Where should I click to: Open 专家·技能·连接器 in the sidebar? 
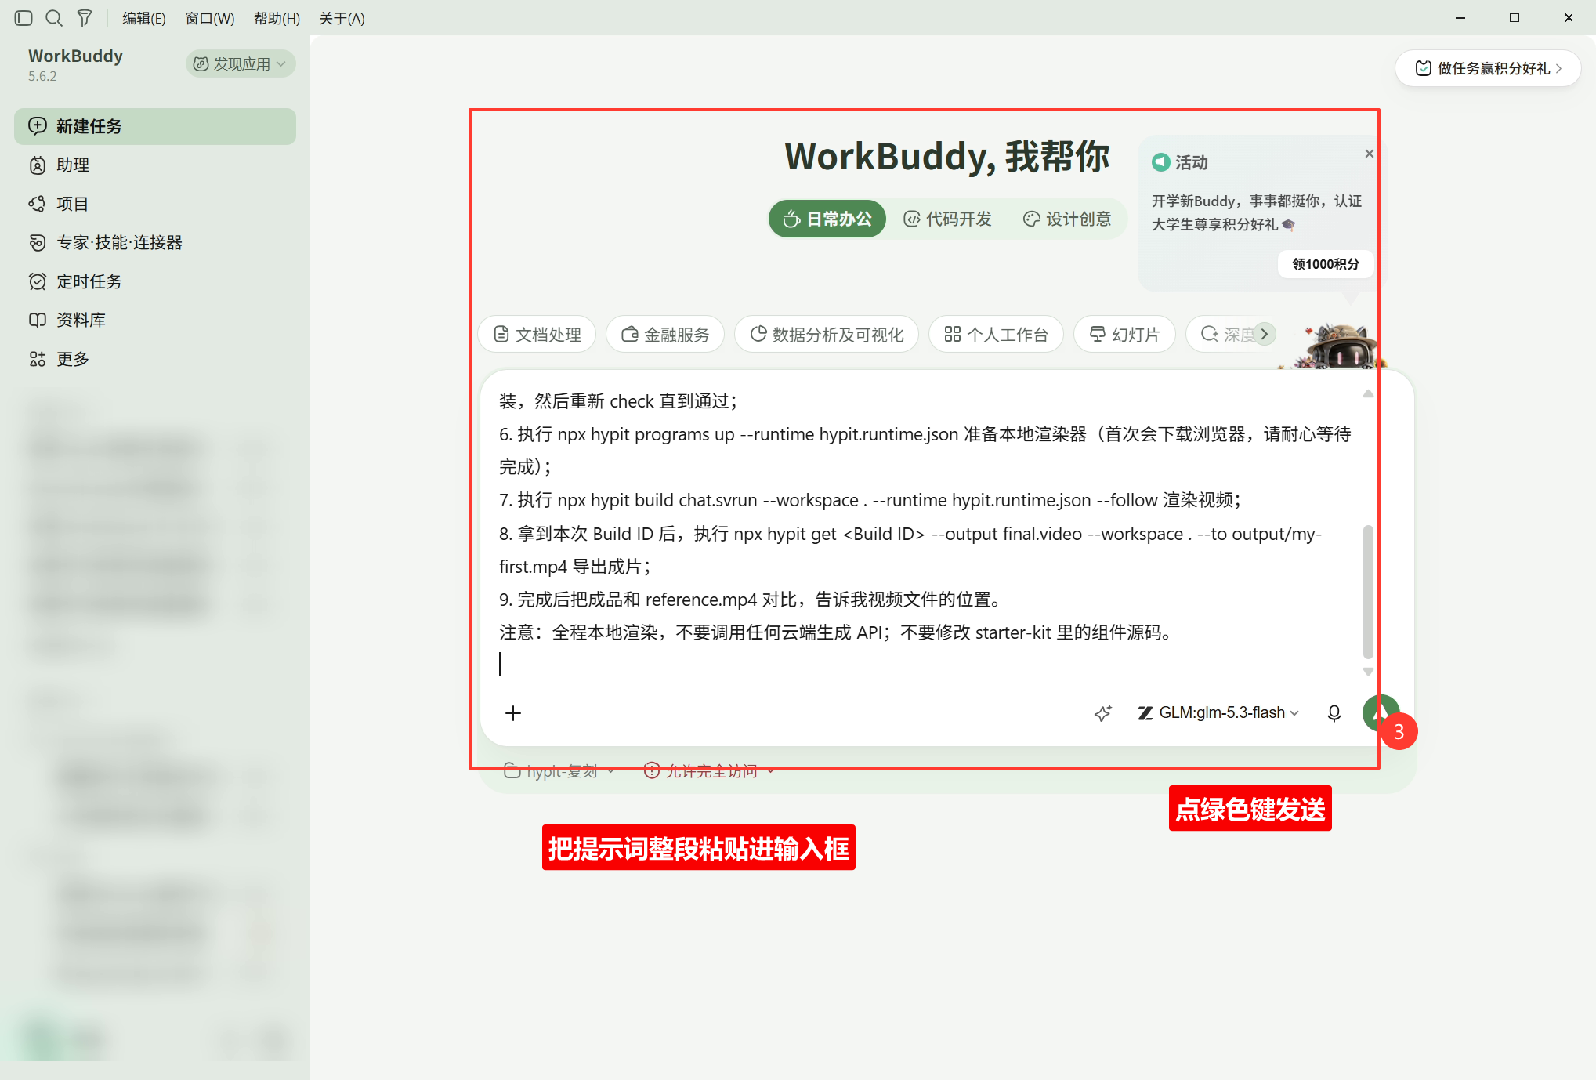point(155,242)
